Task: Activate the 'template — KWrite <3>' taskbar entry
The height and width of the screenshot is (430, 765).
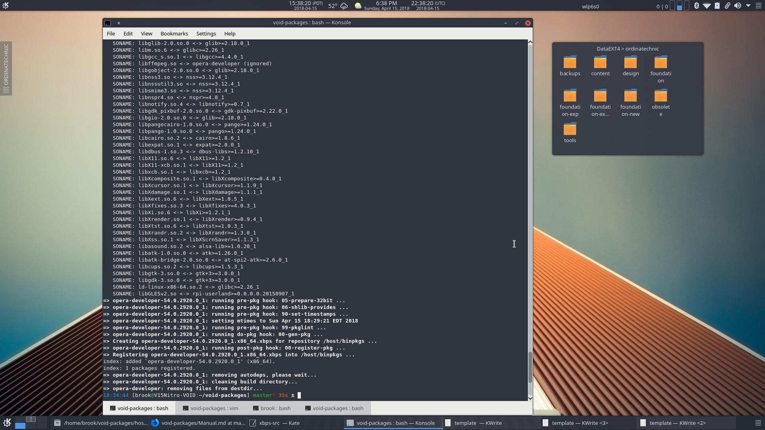Action: pos(588,423)
